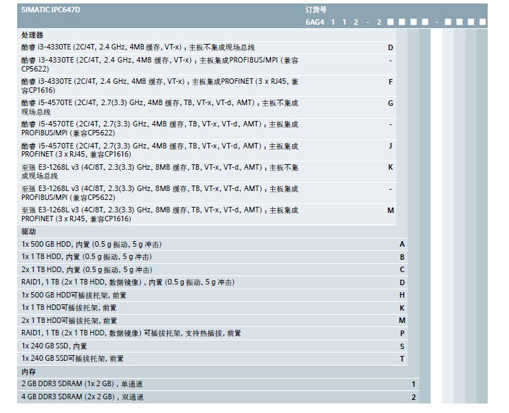Click code letter F for i3-4330TE PROFINET
Viewport: 509px width, 413px height.
click(390, 82)
